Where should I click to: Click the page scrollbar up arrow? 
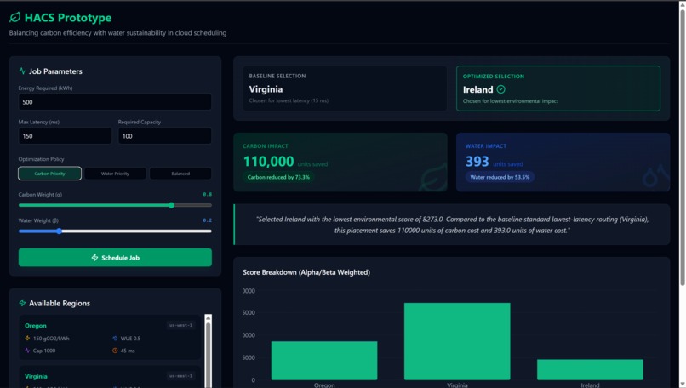pos(682,4)
